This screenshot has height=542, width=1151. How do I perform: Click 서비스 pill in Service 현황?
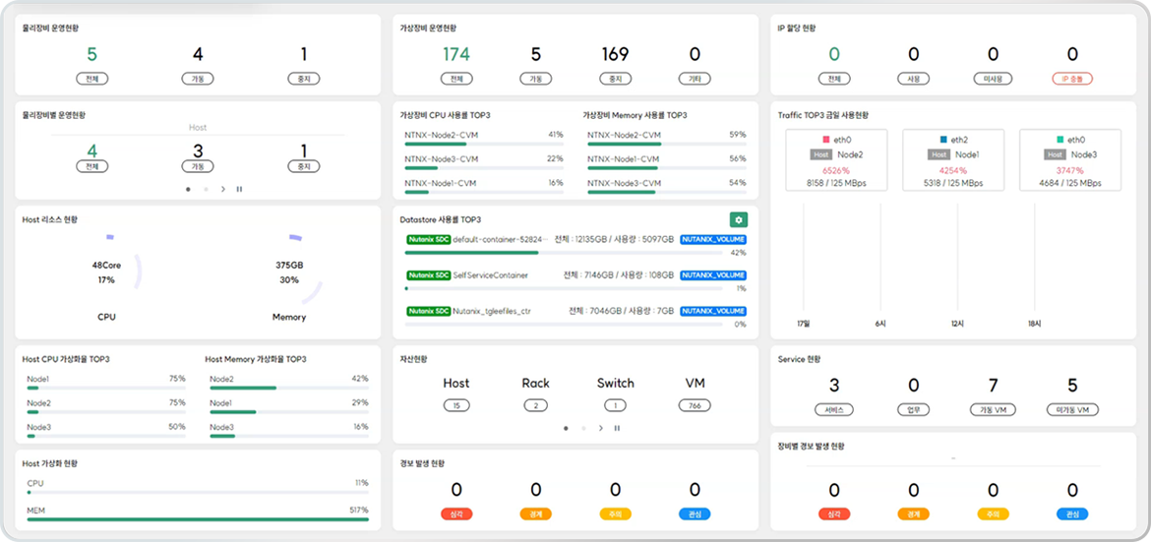[x=834, y=410]
